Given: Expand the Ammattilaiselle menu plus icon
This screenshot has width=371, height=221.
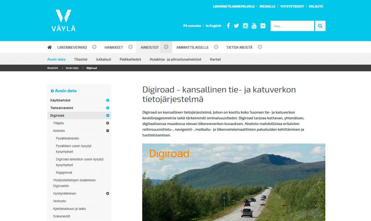Looking at the screenshot, I should (216, 47).
